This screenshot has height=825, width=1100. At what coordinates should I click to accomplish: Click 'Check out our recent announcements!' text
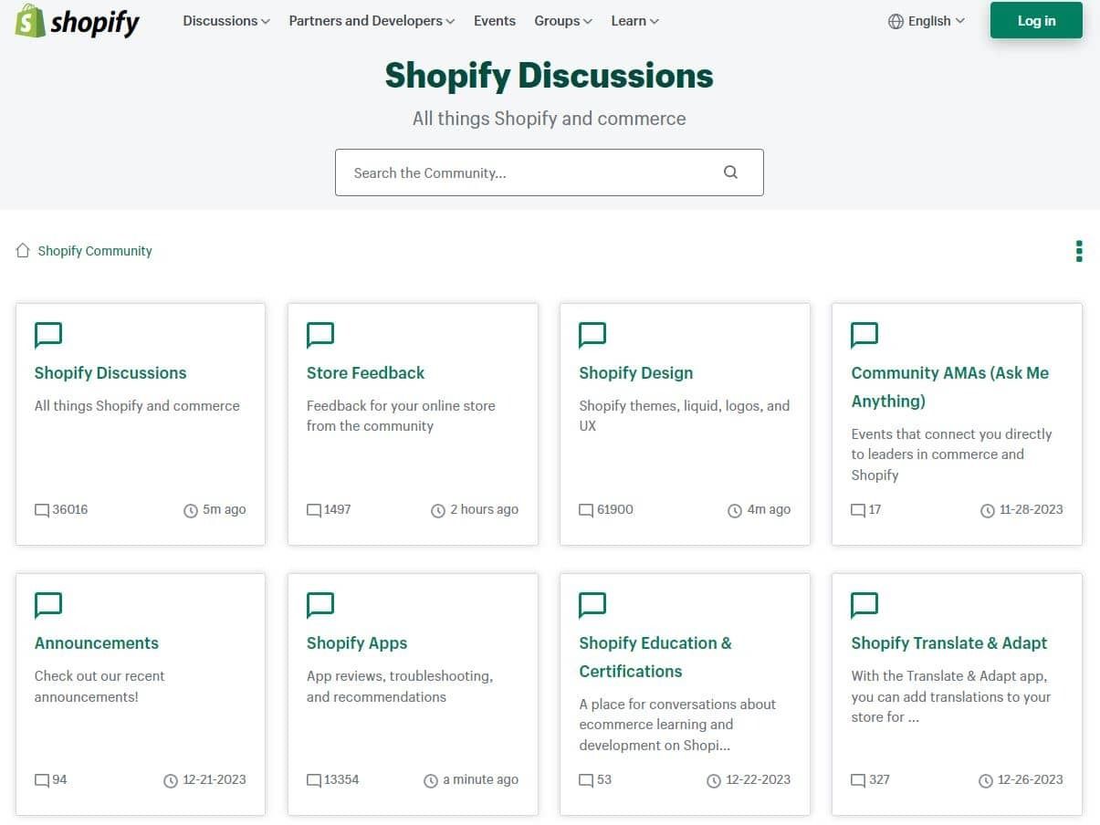click(x=100, y=686)
